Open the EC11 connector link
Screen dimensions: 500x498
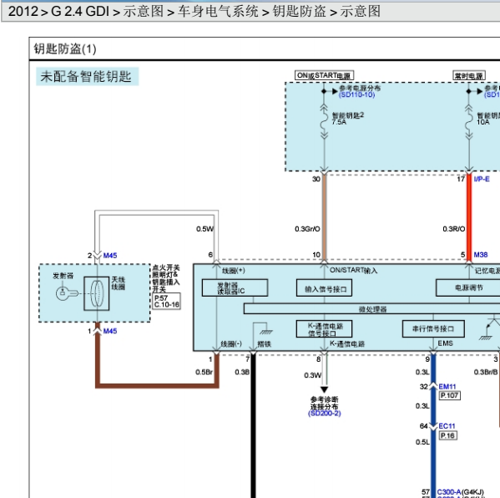pyautogui.click(x=447, y=426)
